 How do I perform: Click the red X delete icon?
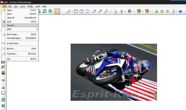(167, 11)
